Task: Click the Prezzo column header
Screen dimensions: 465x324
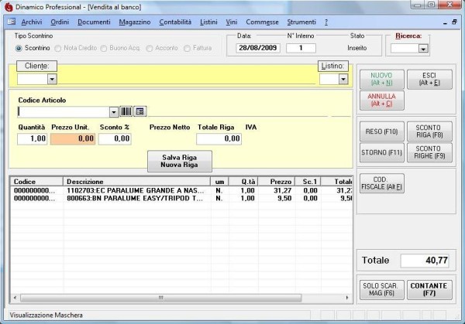Action: tap(277, 182)
